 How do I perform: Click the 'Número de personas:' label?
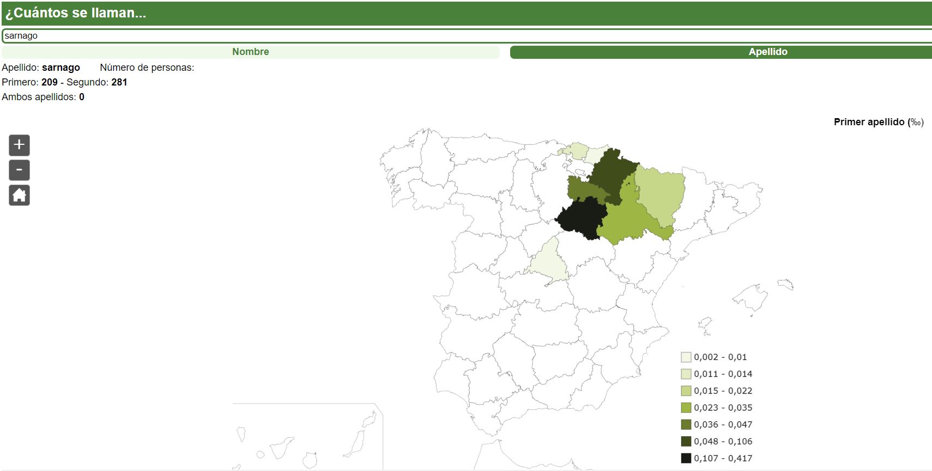147,68
